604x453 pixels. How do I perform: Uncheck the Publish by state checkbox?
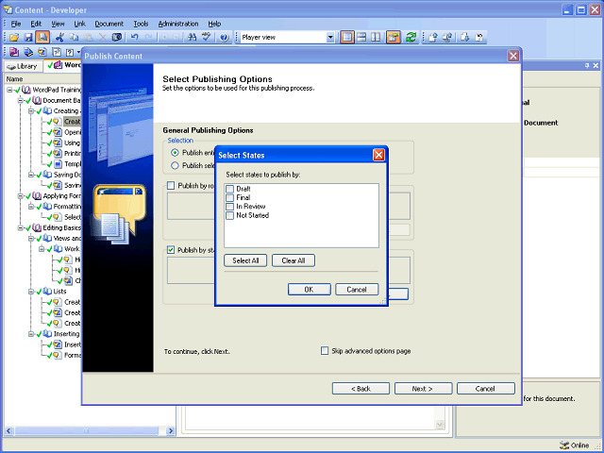pyautogui.click(x=171, y=250)
